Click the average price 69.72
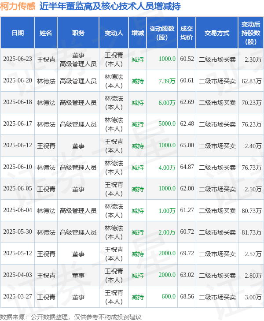This screenshot has height=321, width=264. (187, 253)
